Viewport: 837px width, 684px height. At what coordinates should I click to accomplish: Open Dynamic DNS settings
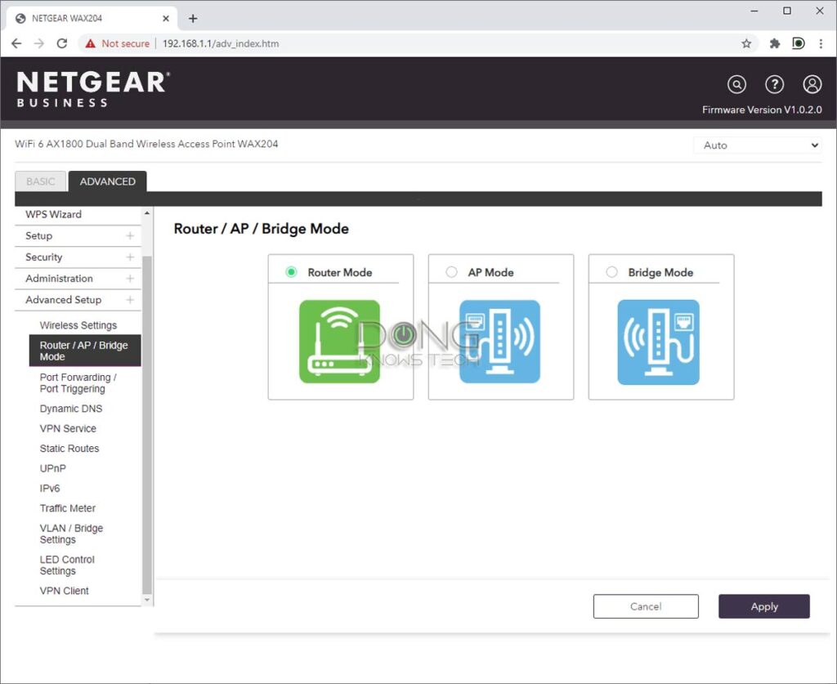click(71, 409)
